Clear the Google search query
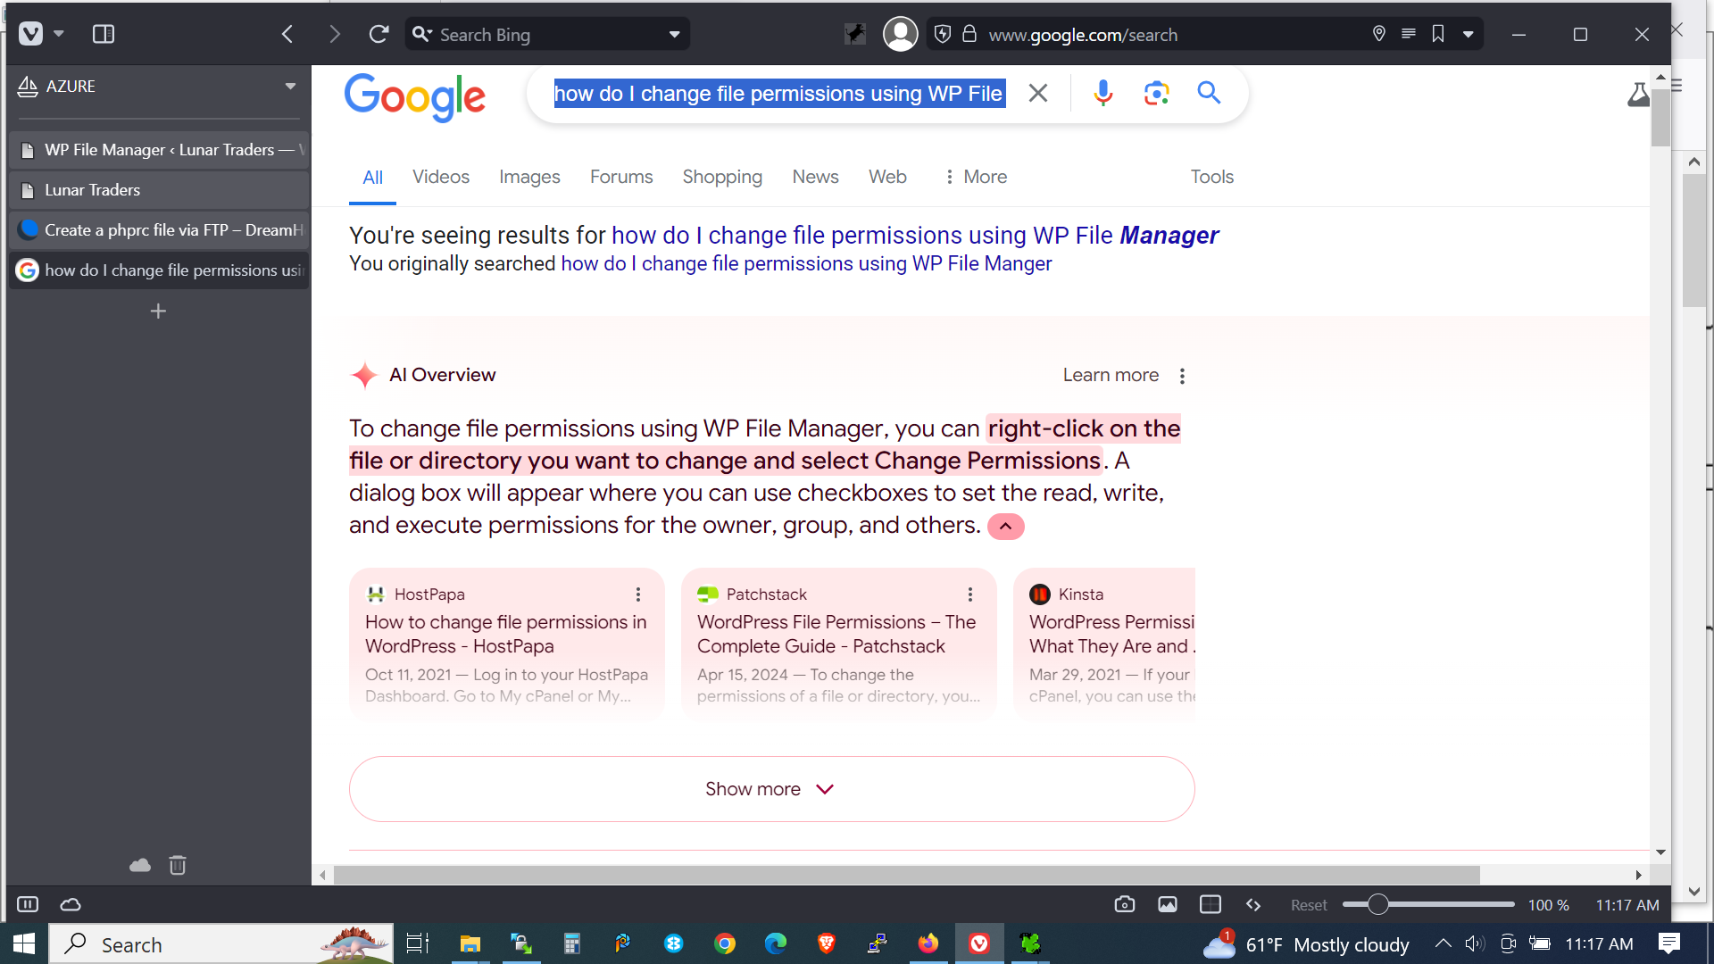1714x964 pixels. point(1037,93)
